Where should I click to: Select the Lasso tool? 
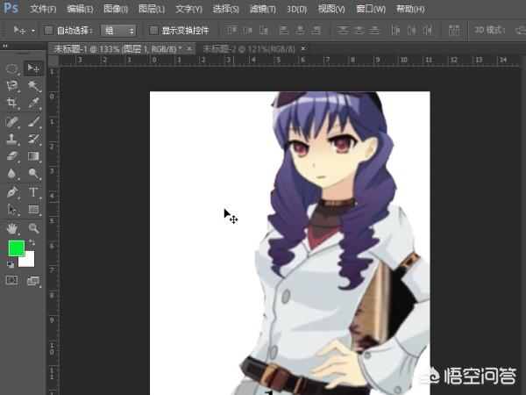coord(12,86)
